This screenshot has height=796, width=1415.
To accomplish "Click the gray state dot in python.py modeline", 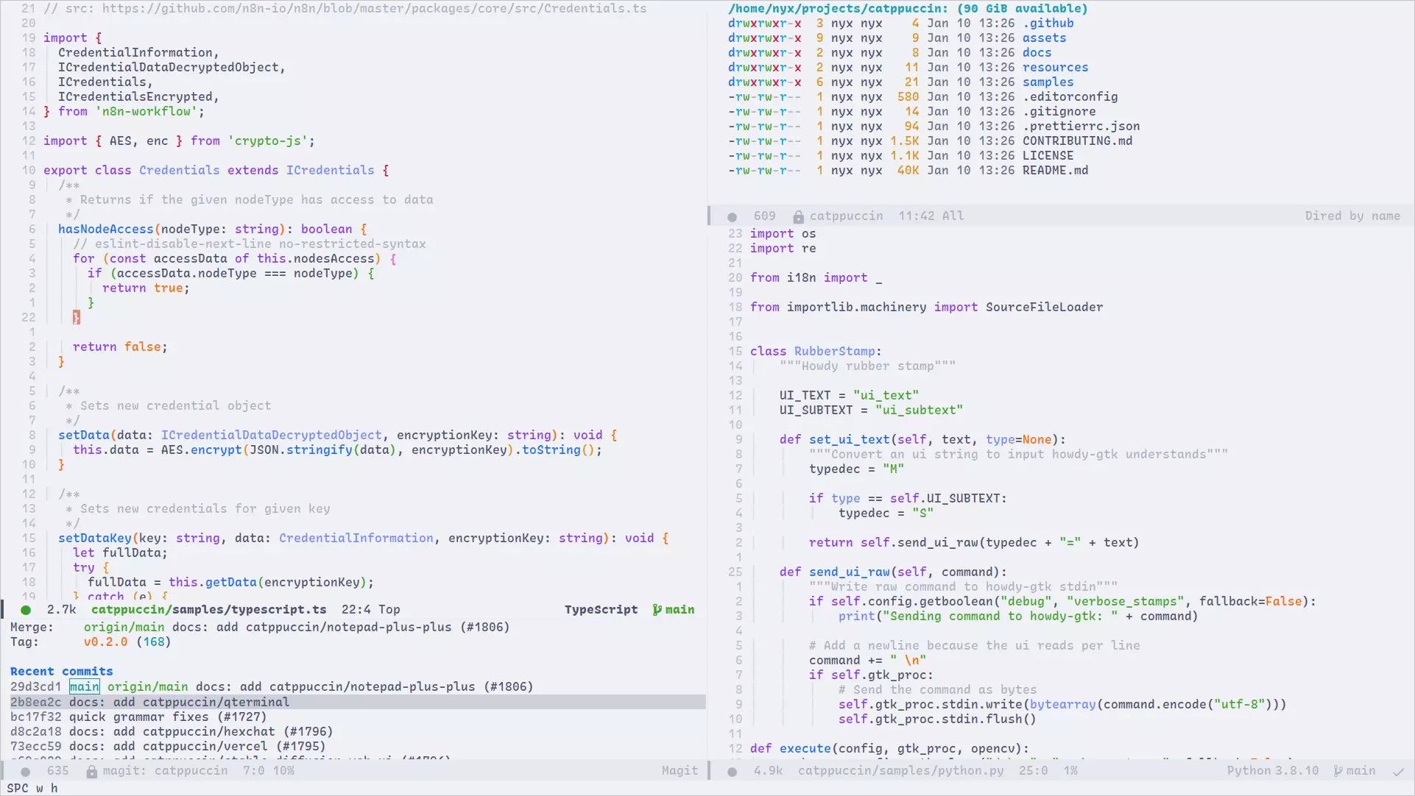I will pyautogui.click(x=732, y=772).
